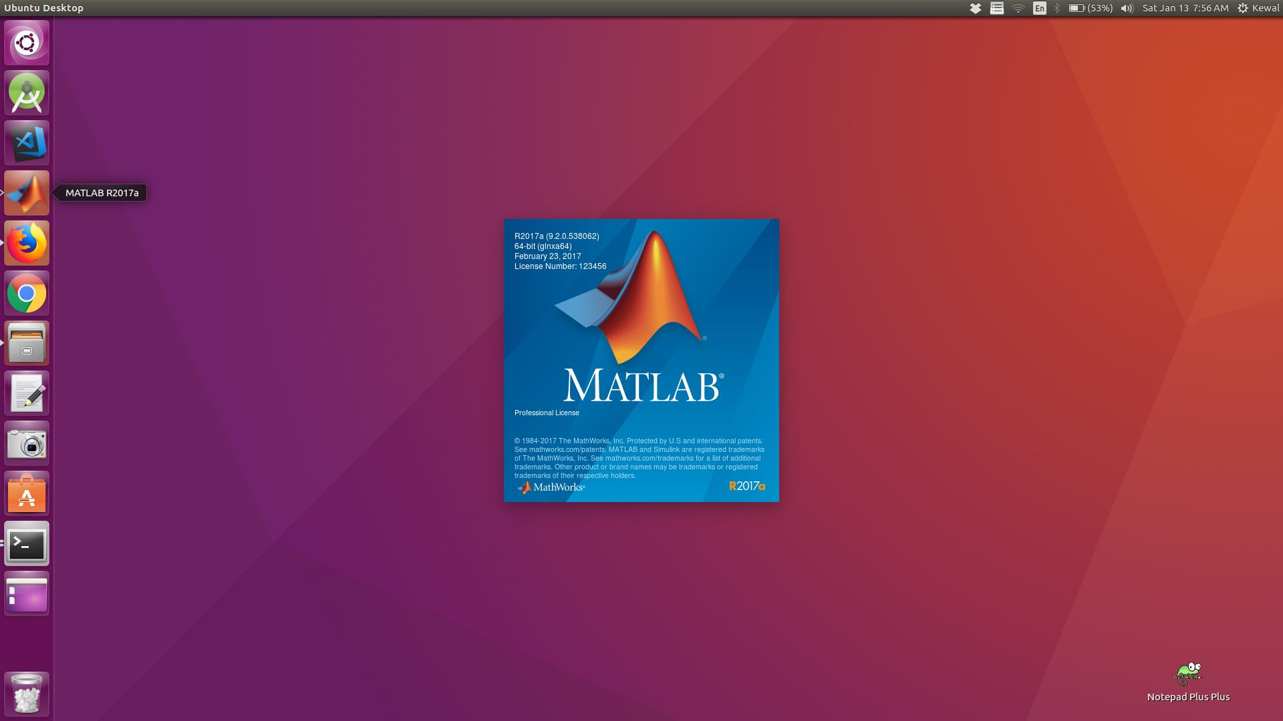The width and height of the screenshot is (1283, 721).
Task: Open the Terminal from the dock
Action: 26,543
